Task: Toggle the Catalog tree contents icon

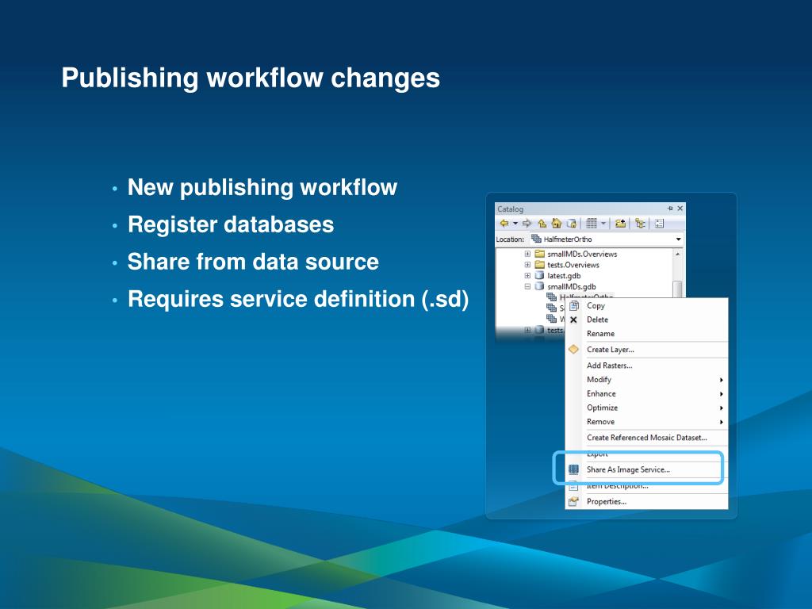Action: pos(640,223)
